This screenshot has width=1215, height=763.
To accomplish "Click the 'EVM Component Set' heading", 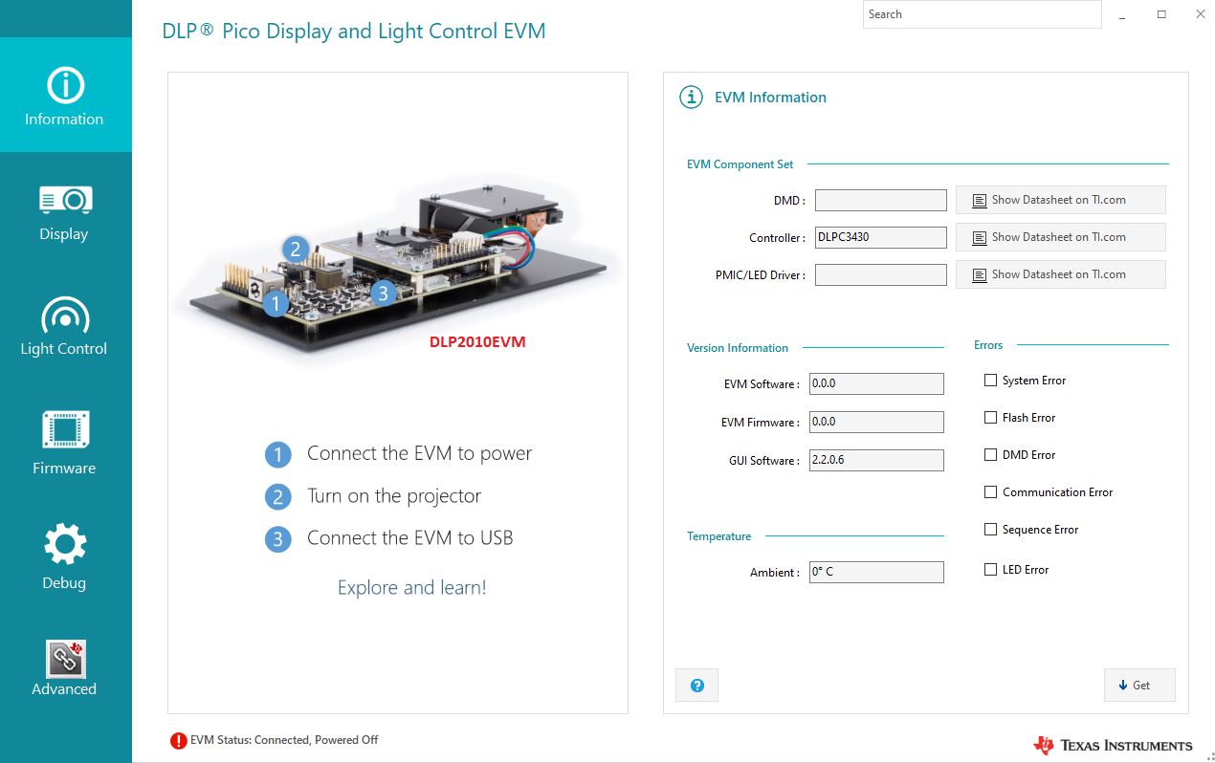I will [x=740, y=164].
